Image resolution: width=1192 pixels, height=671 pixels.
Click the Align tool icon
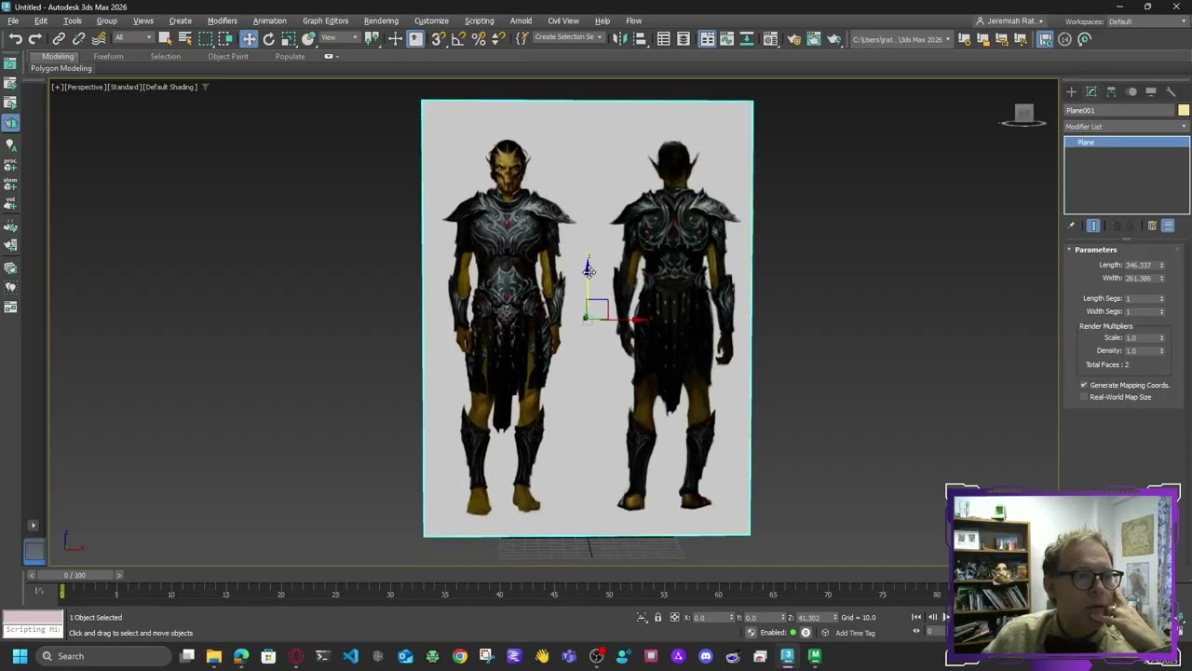coord(640,38)
